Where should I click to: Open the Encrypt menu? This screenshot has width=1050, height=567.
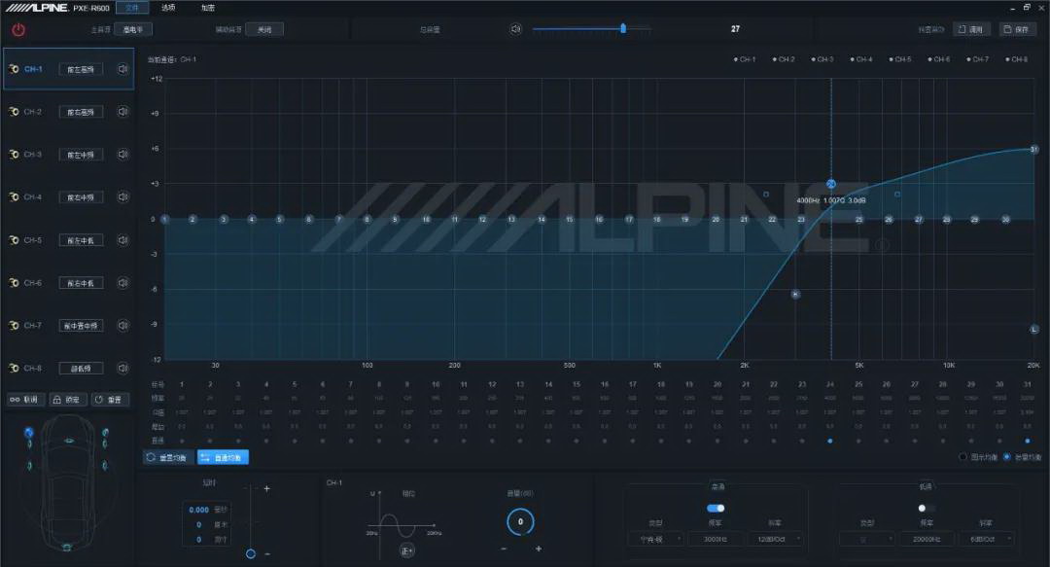click(x=208, y=8)
